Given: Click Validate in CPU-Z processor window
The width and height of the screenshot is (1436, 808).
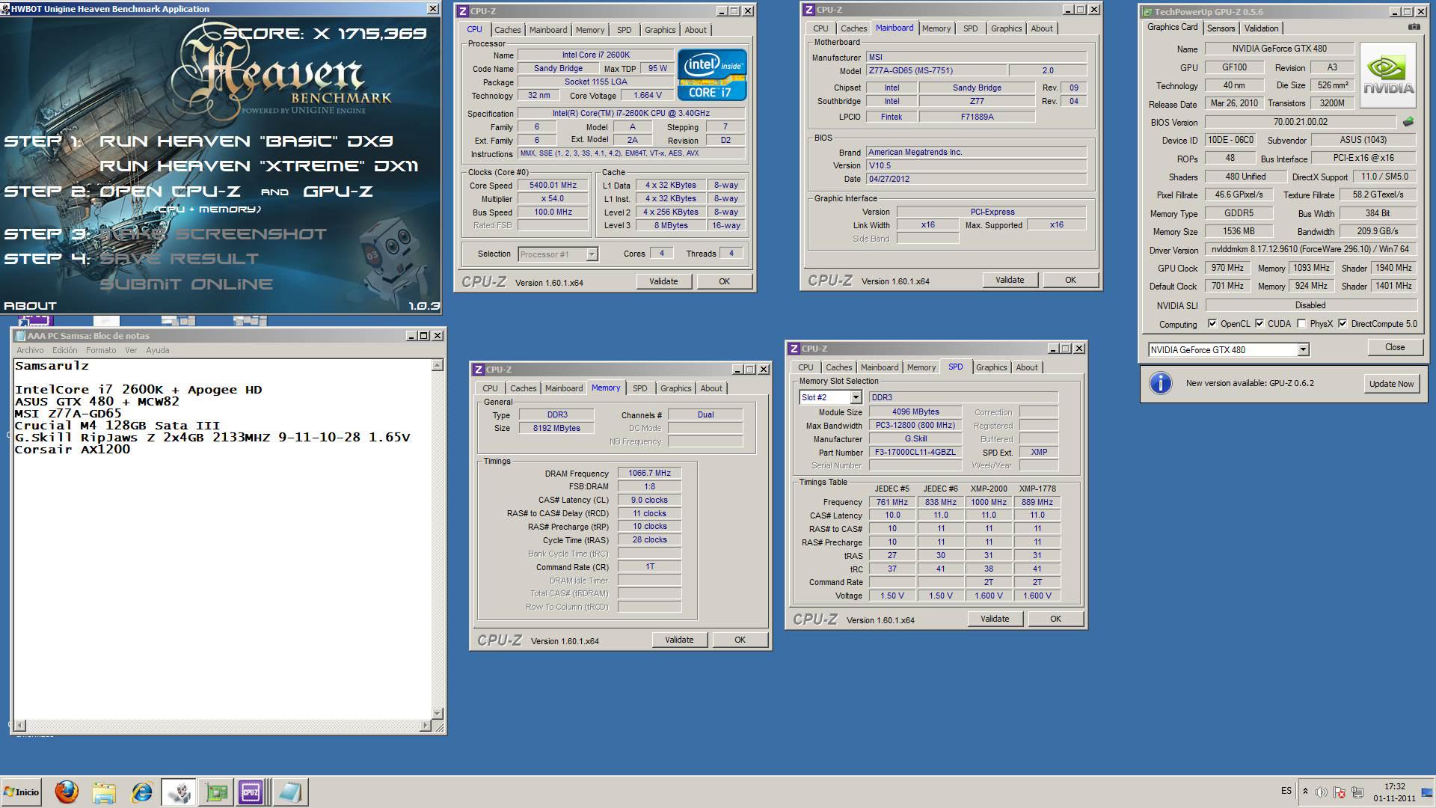Looking at the screenshot, I should pyautogui.click(x=663, y=281).
